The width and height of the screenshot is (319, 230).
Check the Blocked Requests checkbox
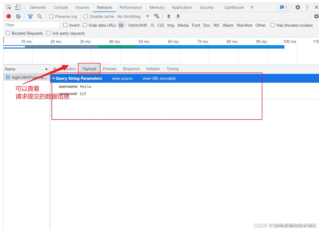point(8,33)
